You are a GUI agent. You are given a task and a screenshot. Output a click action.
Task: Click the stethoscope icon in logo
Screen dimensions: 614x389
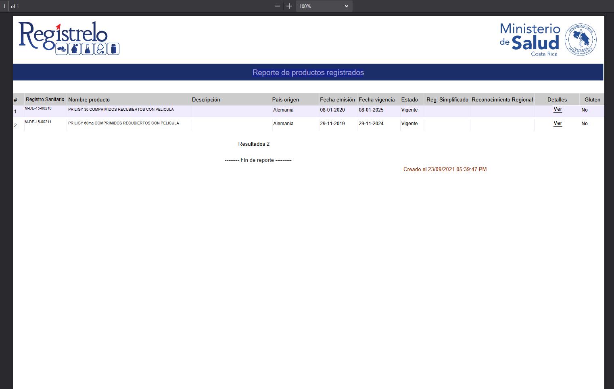pyautogui.click(x=100, y=49)
